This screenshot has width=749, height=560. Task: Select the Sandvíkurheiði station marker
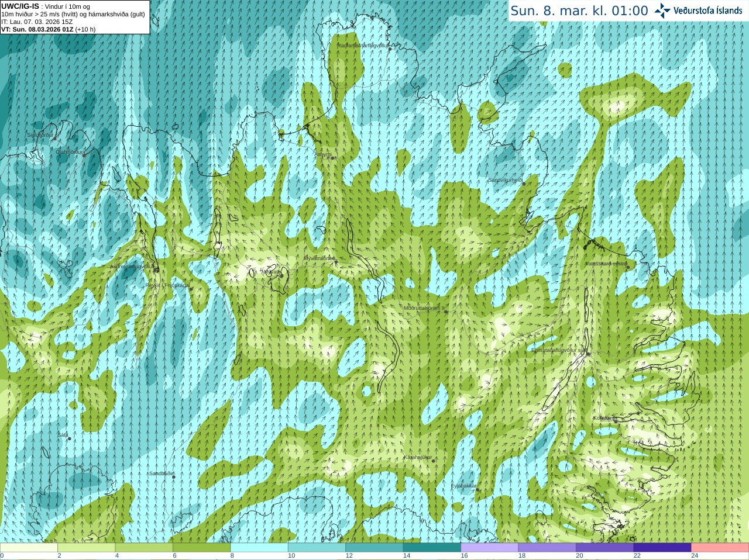click(x=524, y=184)
